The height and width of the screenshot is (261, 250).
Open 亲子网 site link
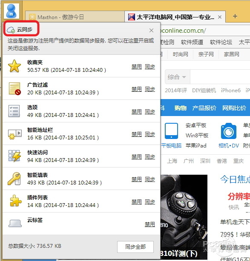pyautogui.click(x=206, y=54)
